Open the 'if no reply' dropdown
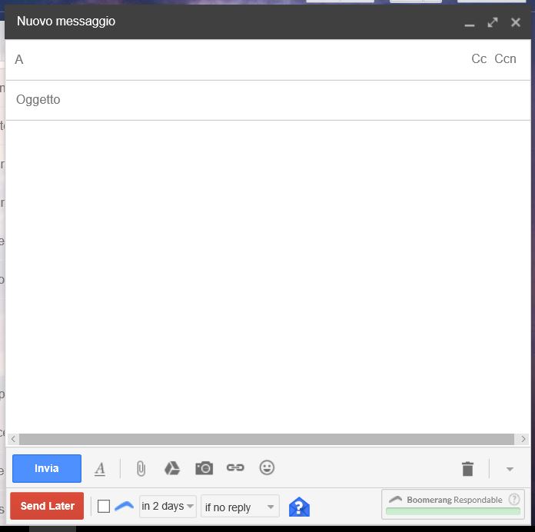Image resolution: width=535 pixels, height=532 pixels. pos(240,507)
